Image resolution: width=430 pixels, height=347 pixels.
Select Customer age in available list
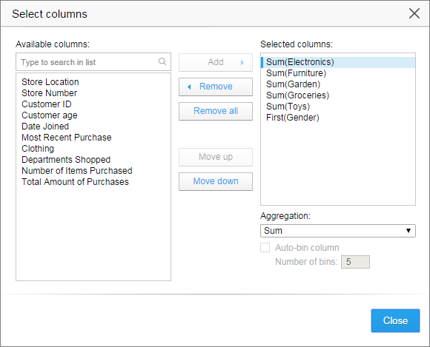click(50, 115)
